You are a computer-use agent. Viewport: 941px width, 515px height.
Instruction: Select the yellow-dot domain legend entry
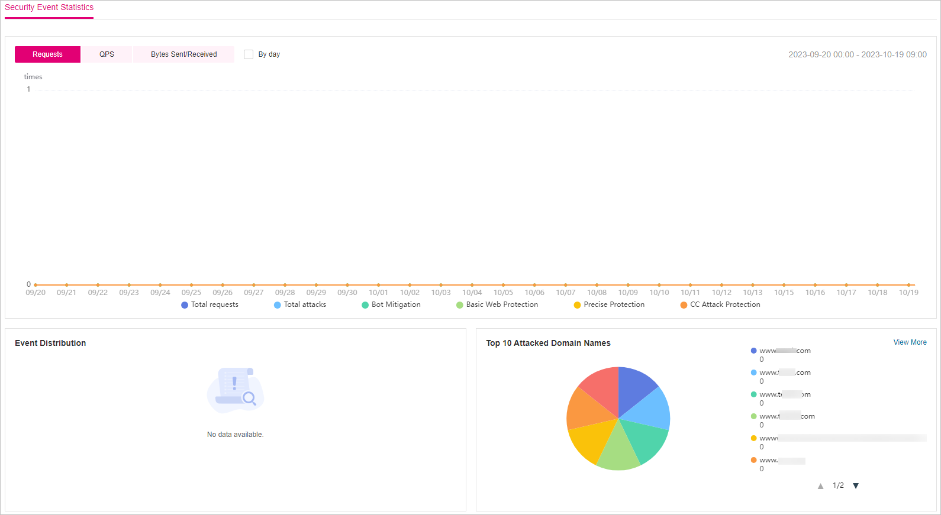[838, 442]
